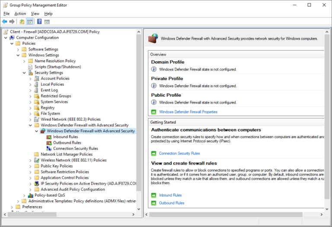This screenshot has width=332, height=227.
Task: Expand the Local Policies node
Action: [x=30, y=85]
